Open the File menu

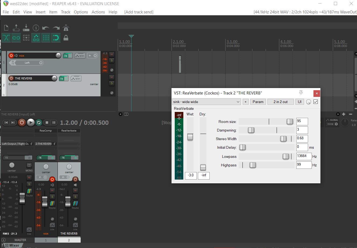tap(6, 12)
